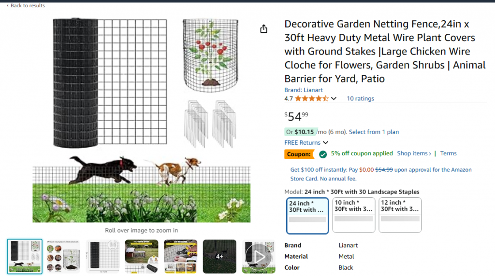The width and height of the screenshot is (495, 276).
Task: Click the green coupon applied checkmark icon
Action: [323, 154]
